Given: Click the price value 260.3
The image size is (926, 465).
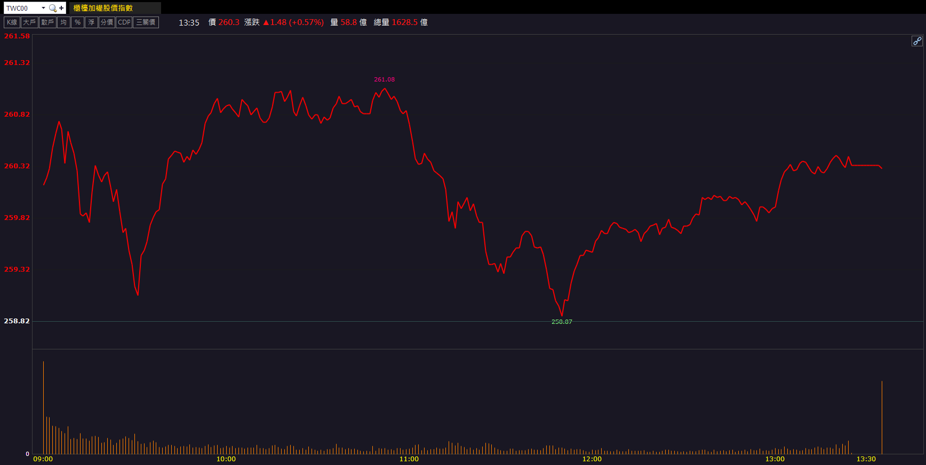Looking at the screenshot, I should click(229, 22).
